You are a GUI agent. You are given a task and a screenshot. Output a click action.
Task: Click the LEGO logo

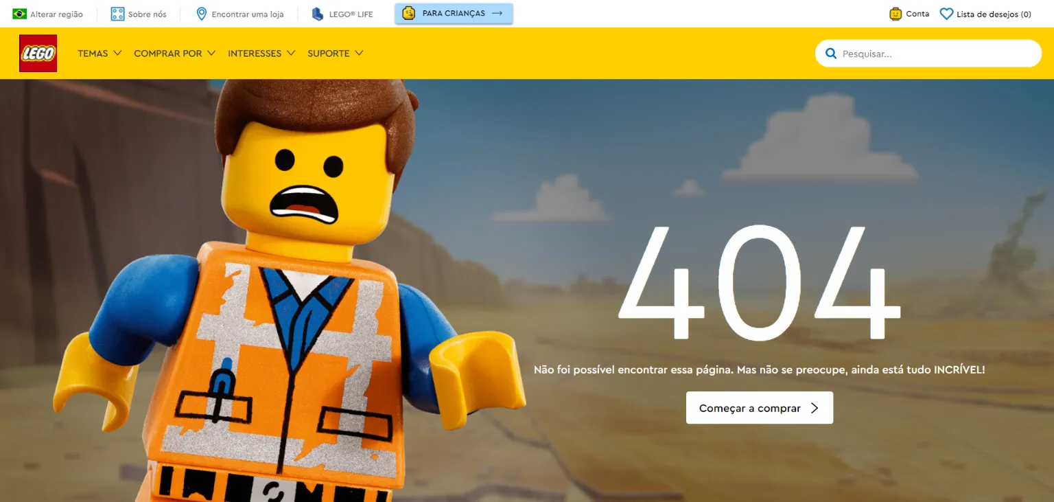pos(38,54)
